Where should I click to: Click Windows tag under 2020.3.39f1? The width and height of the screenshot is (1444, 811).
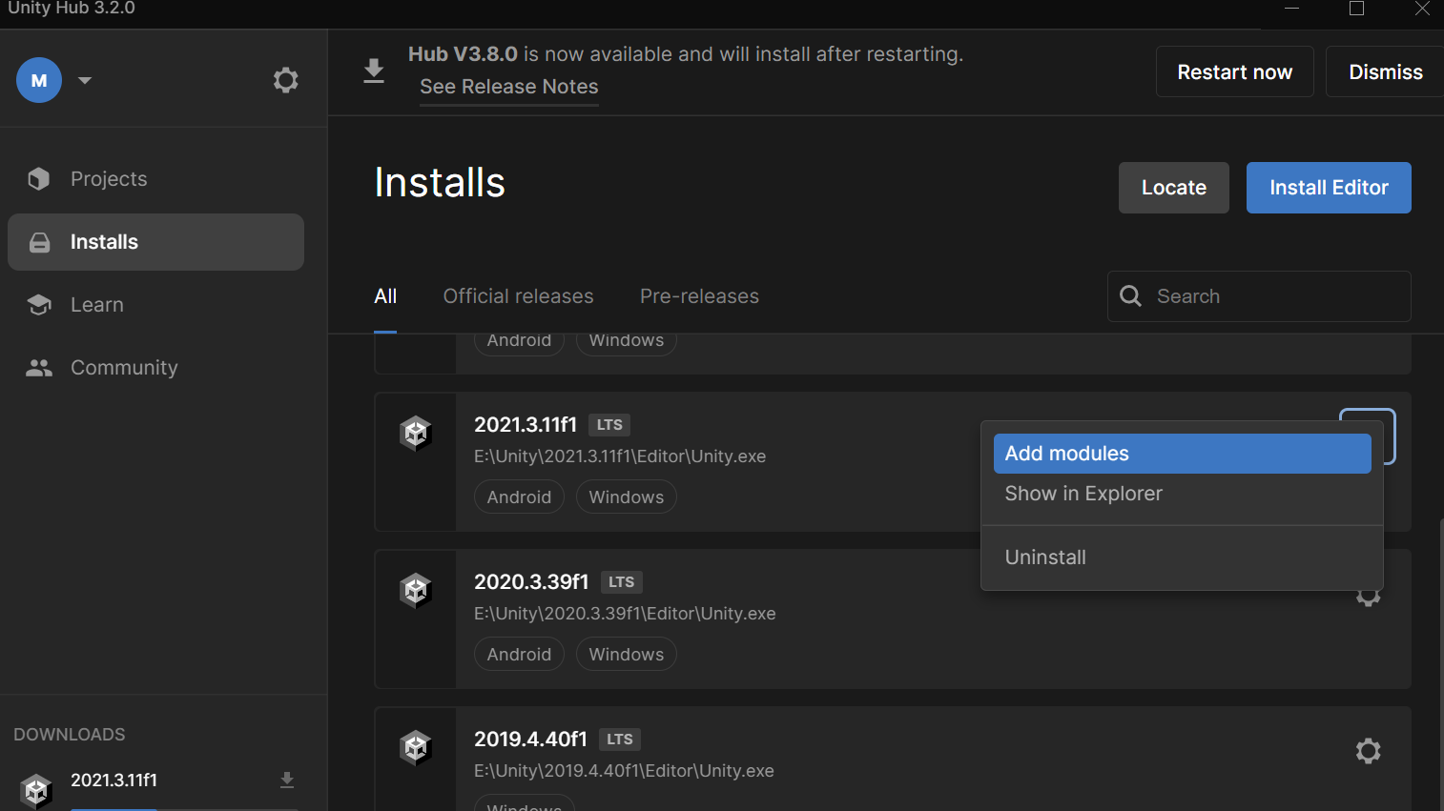pyautogui.click(x=626, y=655)
